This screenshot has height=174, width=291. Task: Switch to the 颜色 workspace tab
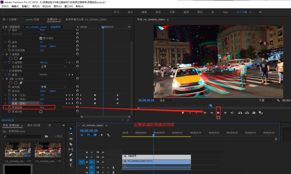tap(159, 12)
